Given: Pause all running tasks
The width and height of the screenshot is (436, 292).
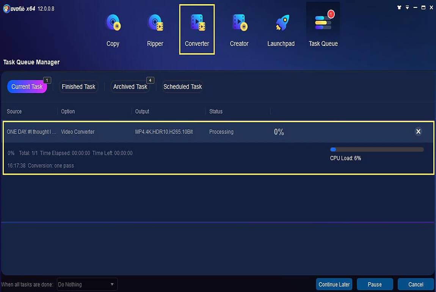Looking at the screenshot, I should pyautogui.click(x=375, y=284).
